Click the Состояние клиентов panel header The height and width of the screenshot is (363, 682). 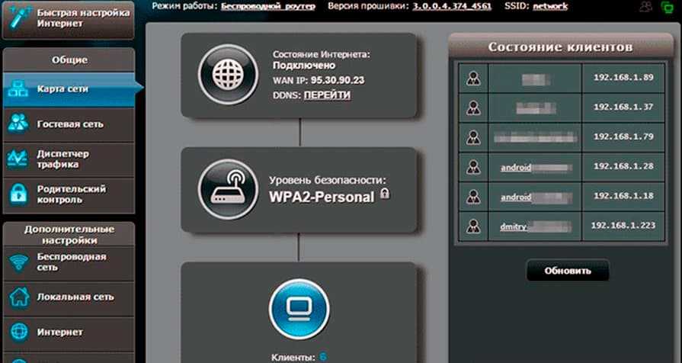click(560, 47)
